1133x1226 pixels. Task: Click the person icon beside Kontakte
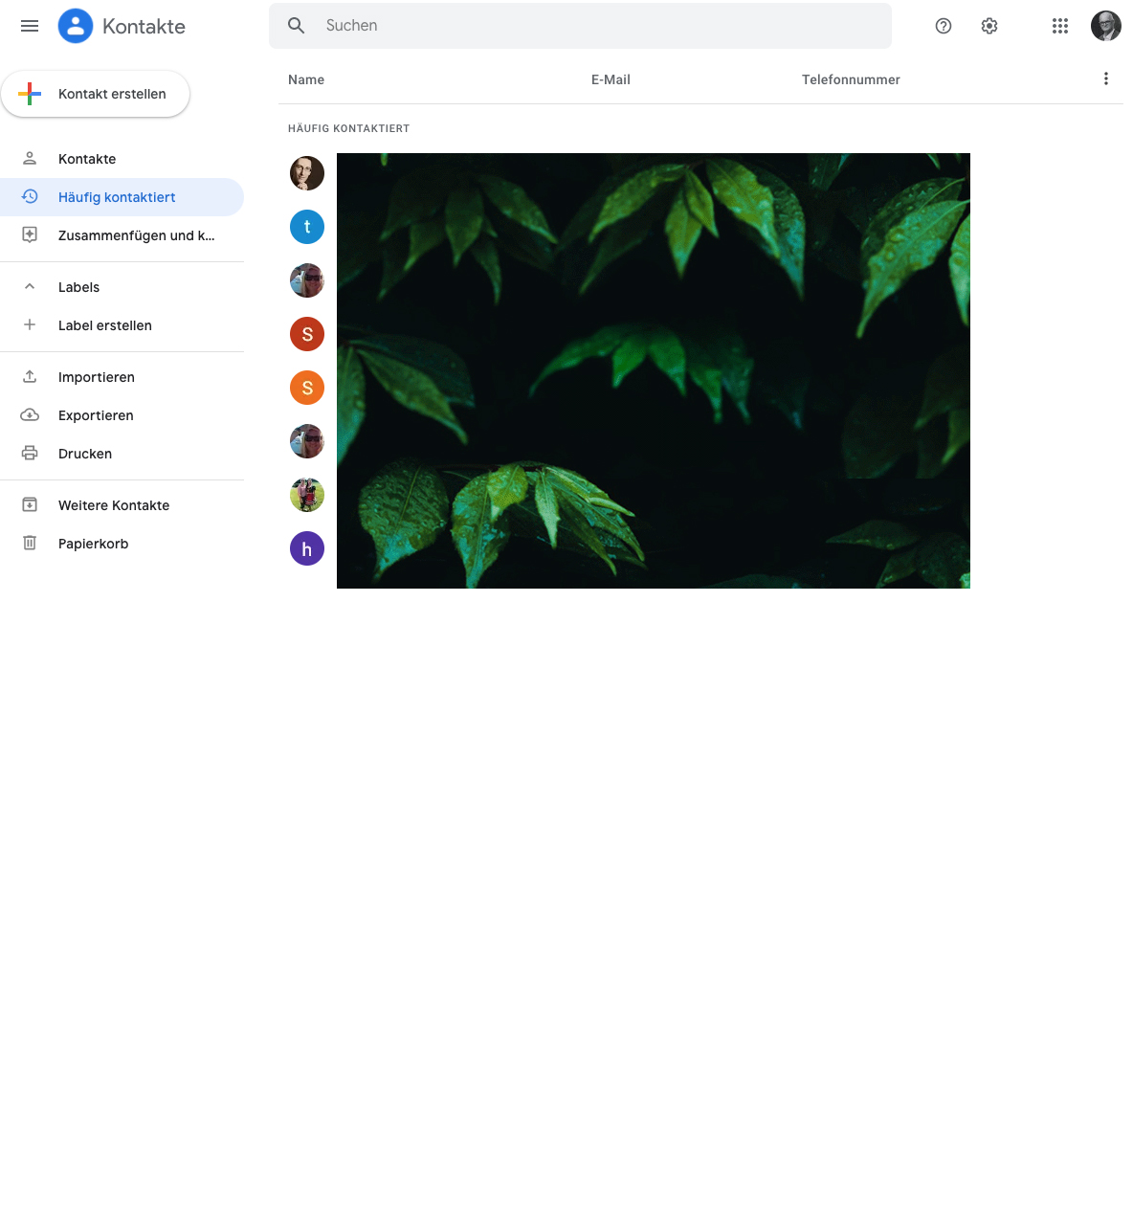30,159
